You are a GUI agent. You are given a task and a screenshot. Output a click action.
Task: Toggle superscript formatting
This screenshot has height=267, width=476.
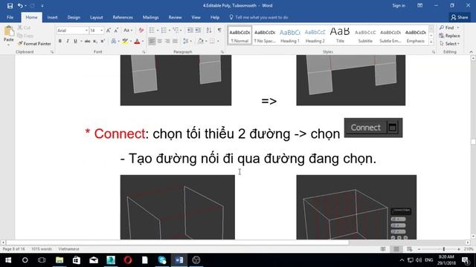pyautogui.click(x=103, y=41)
